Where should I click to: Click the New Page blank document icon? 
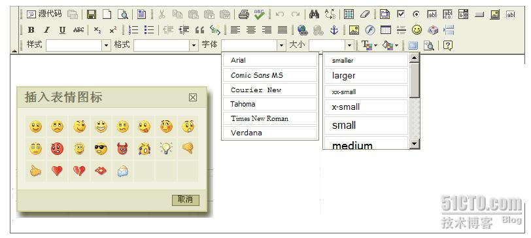coord(107,14)
